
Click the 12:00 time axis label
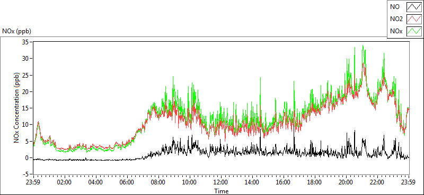pos(221,182)
